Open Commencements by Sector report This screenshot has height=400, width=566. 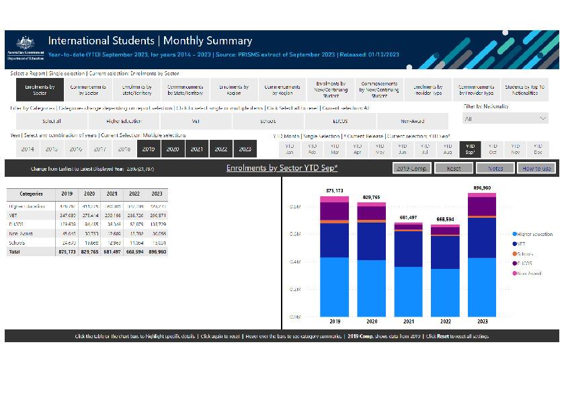tap(88, 89)
